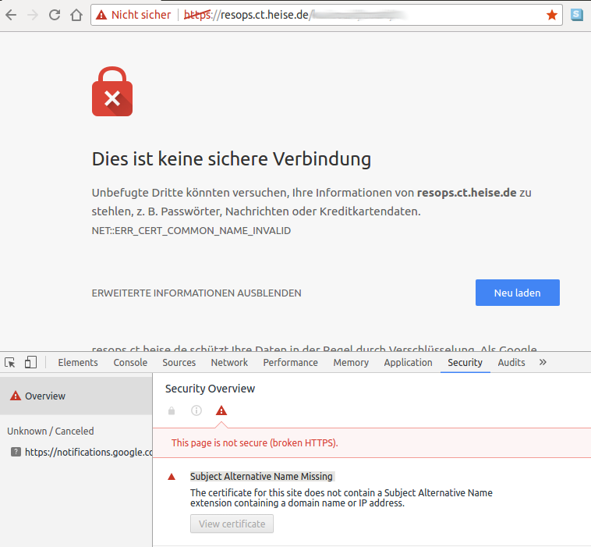
Task: Click the 'Unknown / Canceled' section heading
Action: click(51, 432)
